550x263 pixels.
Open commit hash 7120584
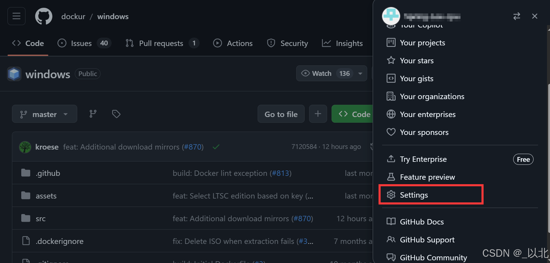pyautogui.click(x=304, y=147)
